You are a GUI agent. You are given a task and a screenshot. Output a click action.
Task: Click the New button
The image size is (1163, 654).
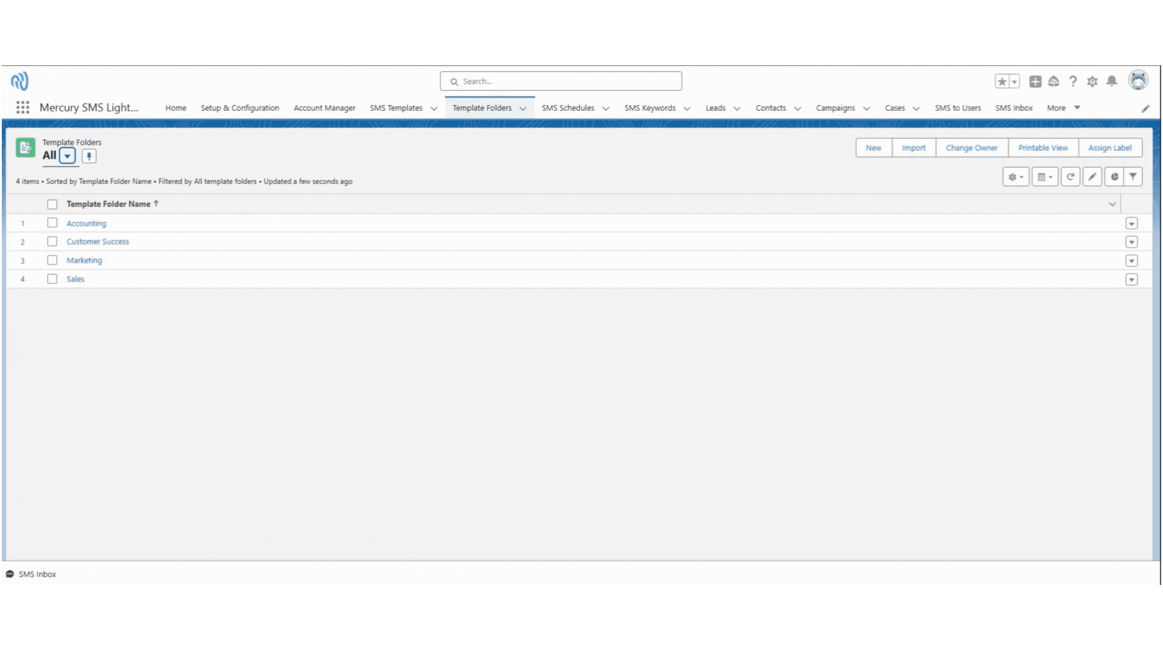pos(873,148)
